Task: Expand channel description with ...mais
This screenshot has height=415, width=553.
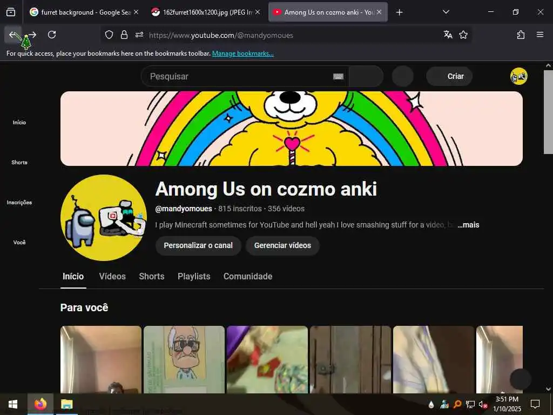Action: coord(468,225)
